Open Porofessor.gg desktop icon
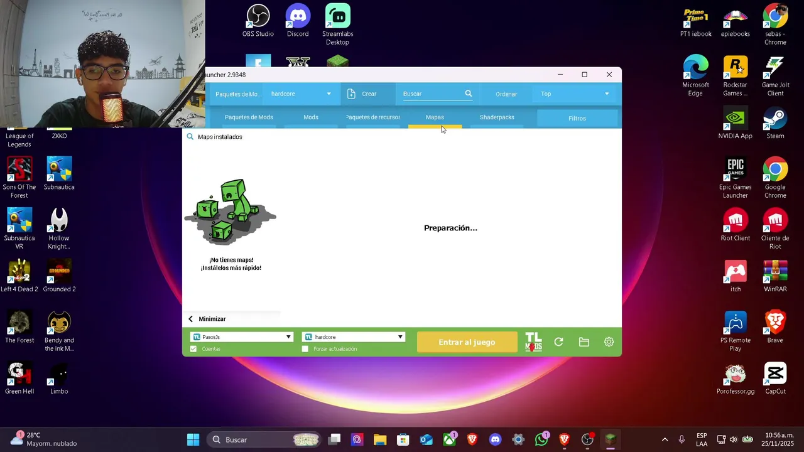 (735, 378)
